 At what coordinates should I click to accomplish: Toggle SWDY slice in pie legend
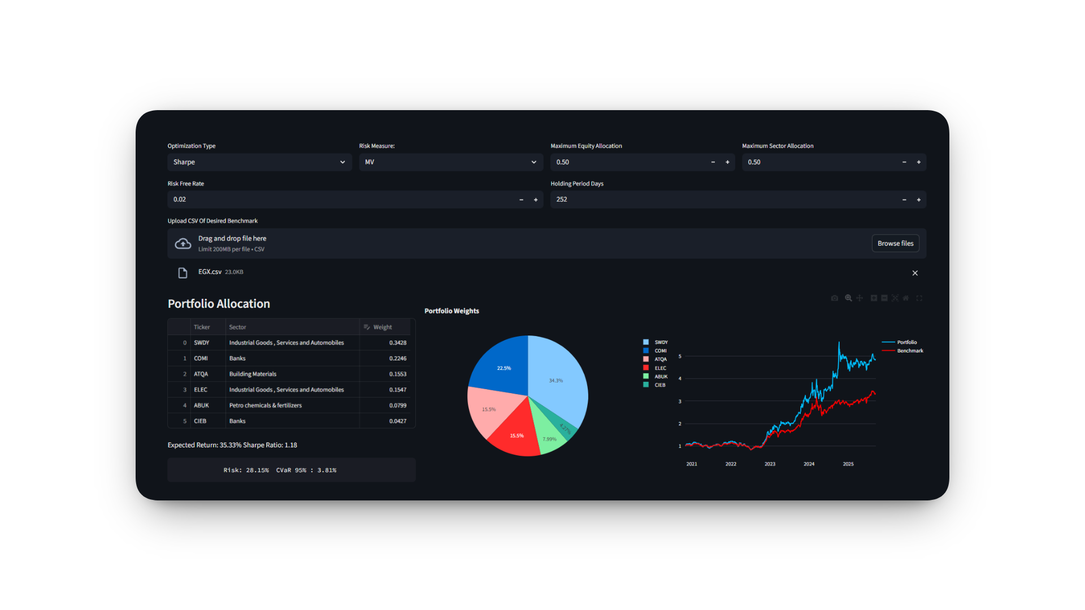click(x=661, y=342)
